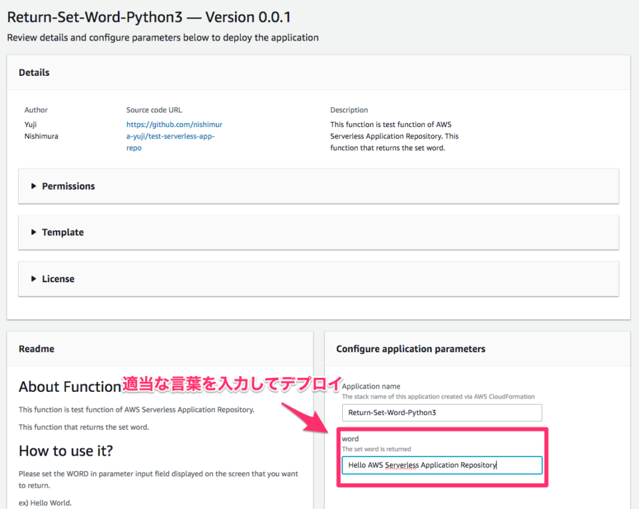Viewport: 639px width, 509px height.
Task: Click the How to use it heading
Action: [65, 450]
